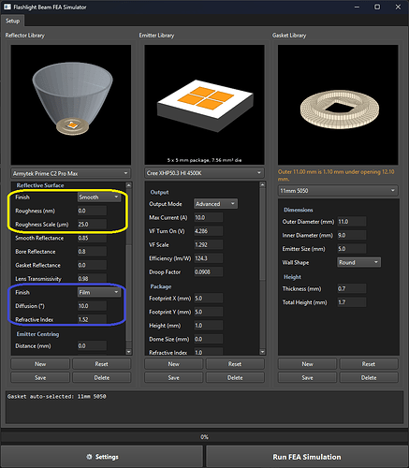Click the progress bar showing 0%
Viewport: 409px width, 468px height.
pos(204,437)
